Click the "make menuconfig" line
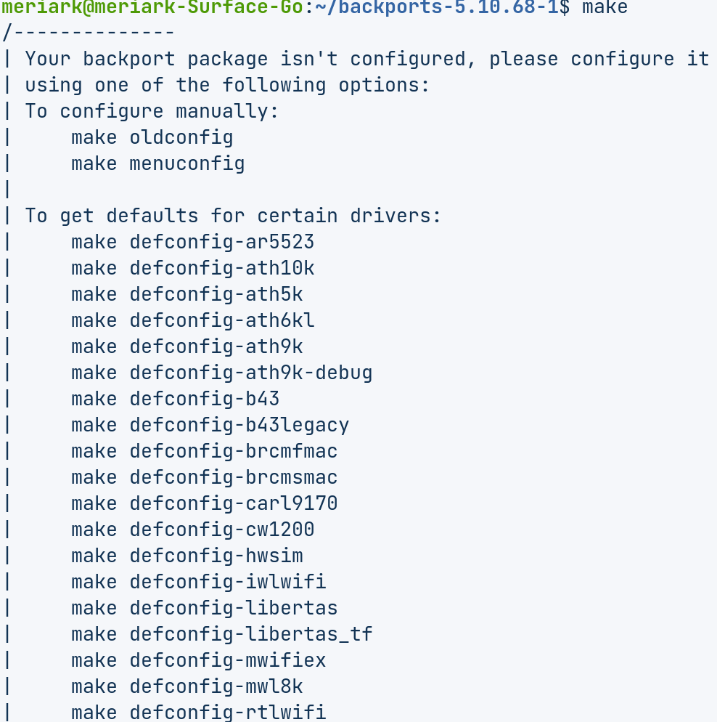 click(157, 163)
